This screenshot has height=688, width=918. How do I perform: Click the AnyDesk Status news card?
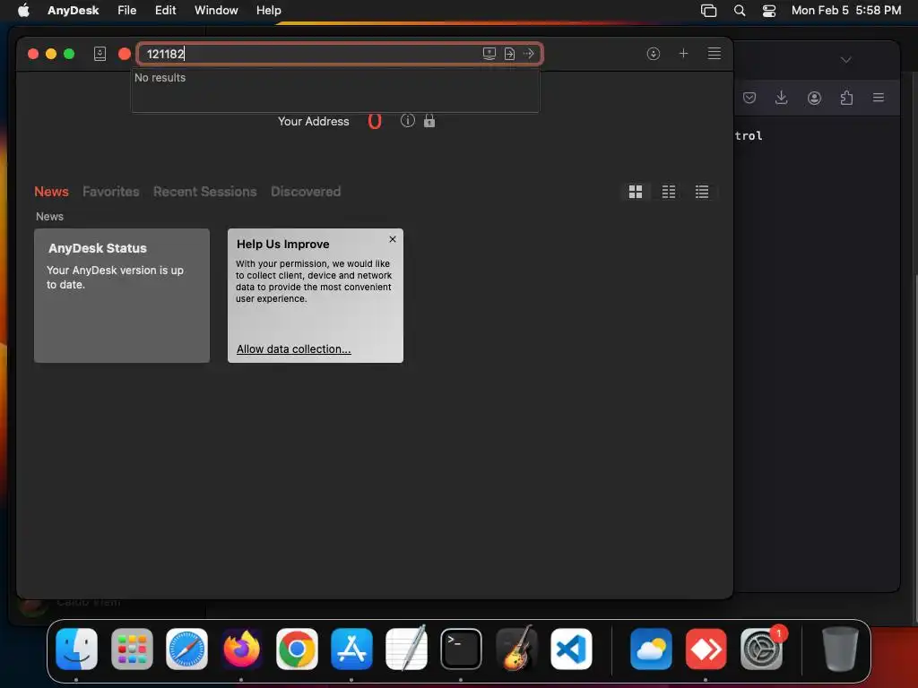click(122, 296)
